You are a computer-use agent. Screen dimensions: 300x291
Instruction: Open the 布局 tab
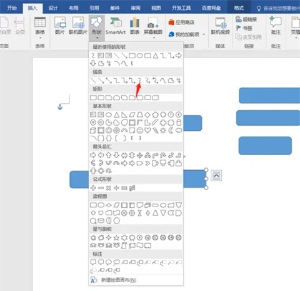click(x=74, y=8)
